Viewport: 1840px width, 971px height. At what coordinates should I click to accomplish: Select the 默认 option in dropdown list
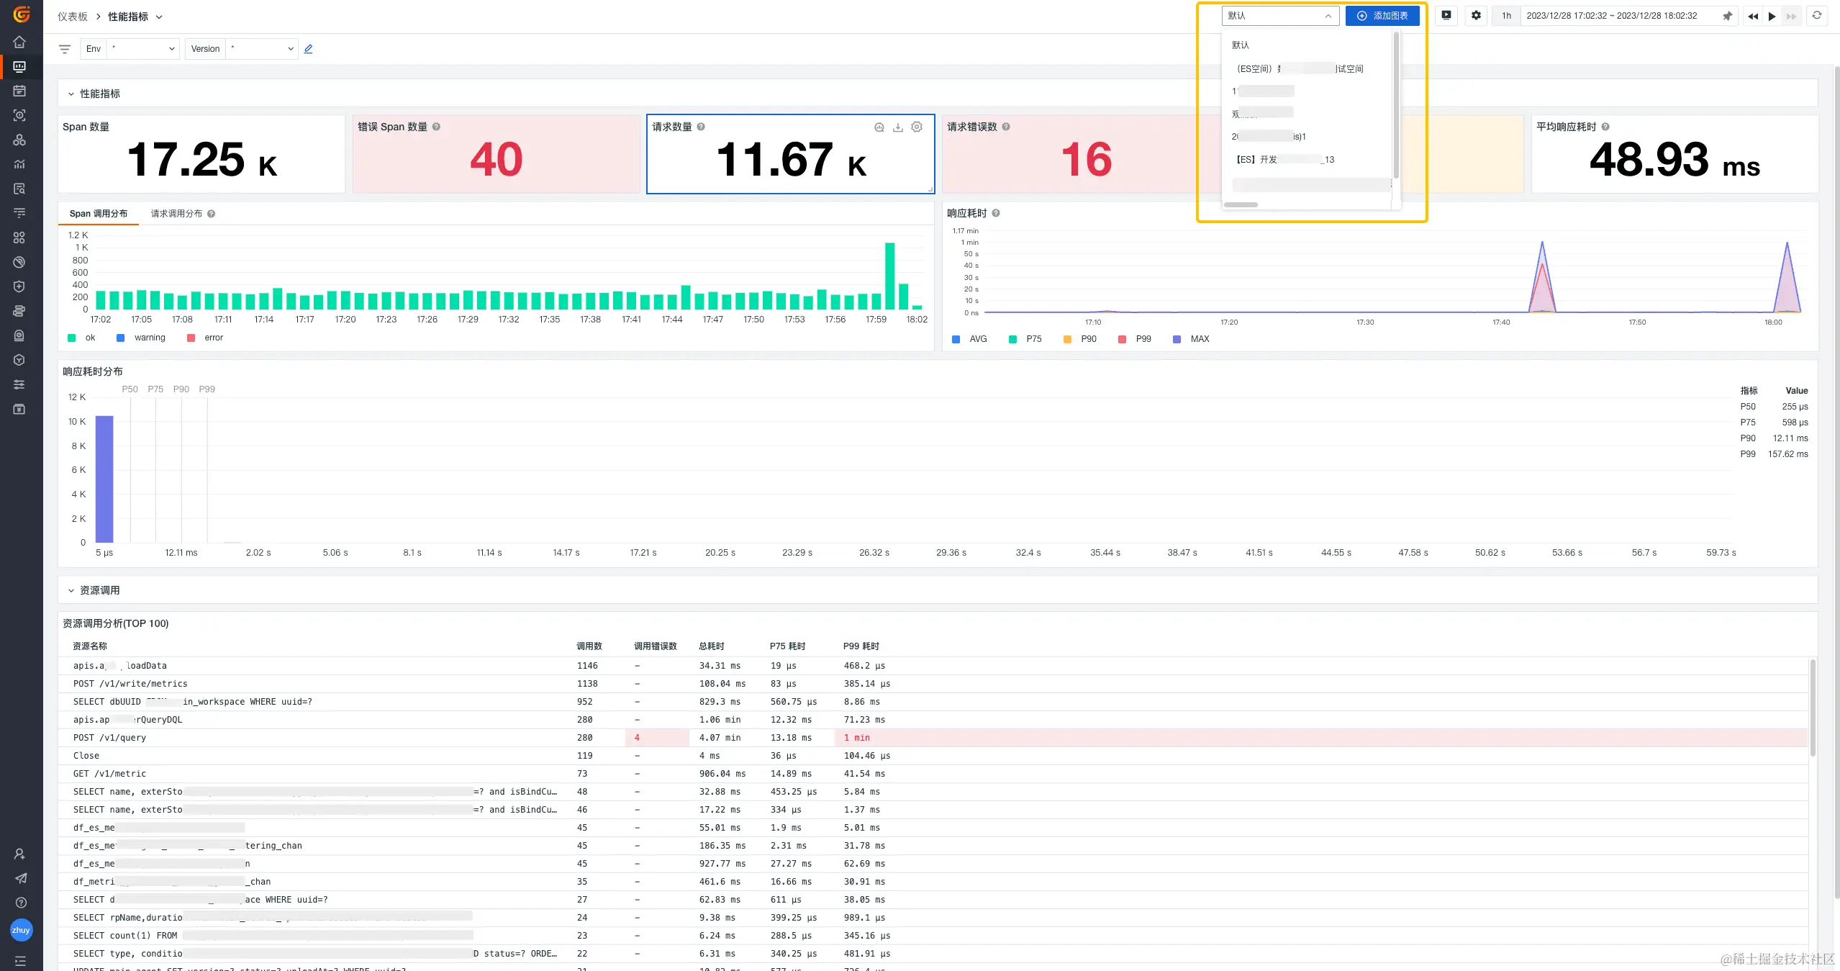1240,45
